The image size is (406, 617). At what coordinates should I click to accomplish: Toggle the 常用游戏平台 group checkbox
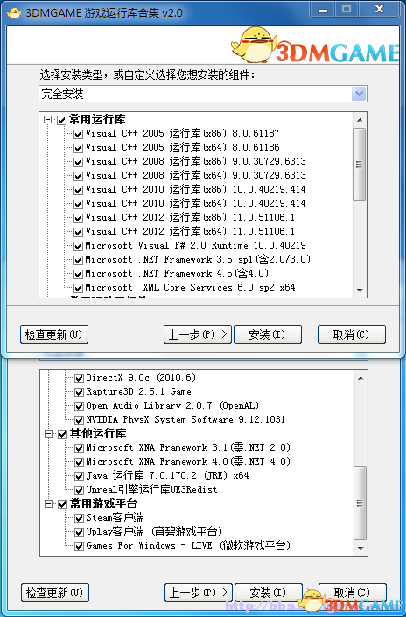[x=62, y=504]
